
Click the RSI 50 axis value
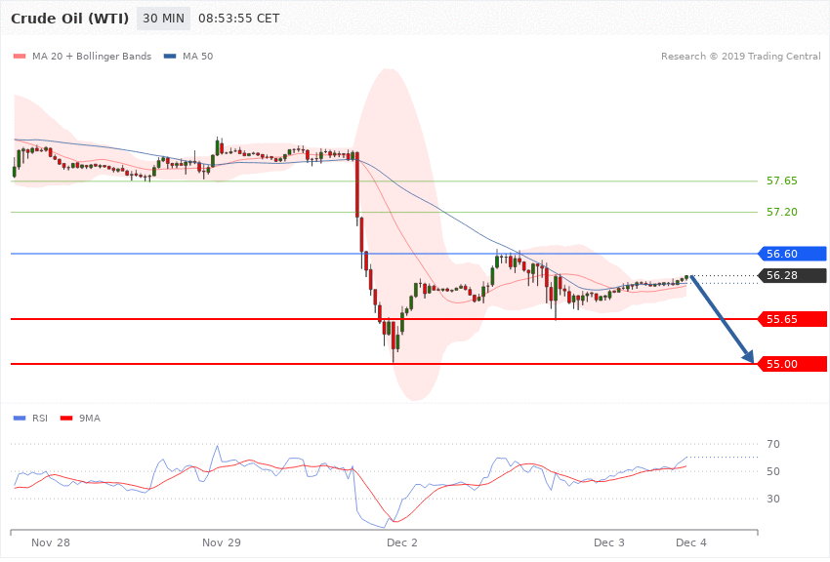773,471
